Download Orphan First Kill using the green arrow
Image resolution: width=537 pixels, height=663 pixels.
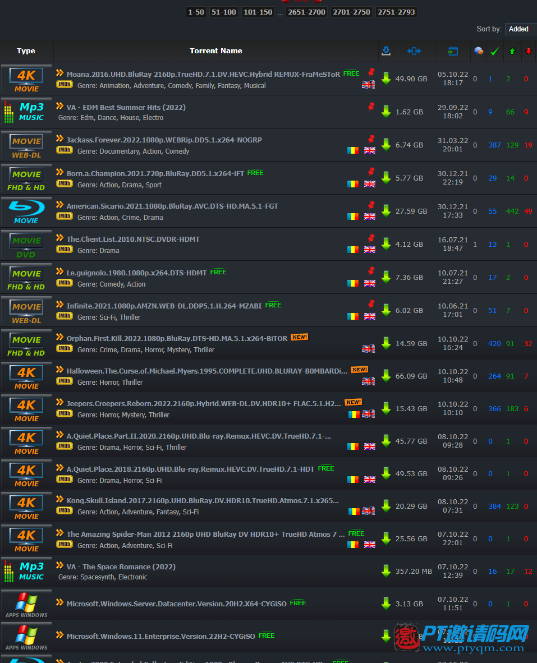point(385,343)
